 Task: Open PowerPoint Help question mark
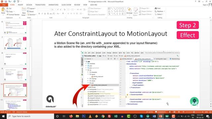pos(195,1)
